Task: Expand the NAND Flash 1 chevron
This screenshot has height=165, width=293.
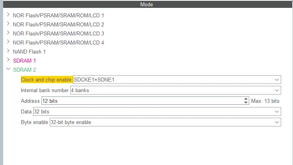Action: click(8, 51)
